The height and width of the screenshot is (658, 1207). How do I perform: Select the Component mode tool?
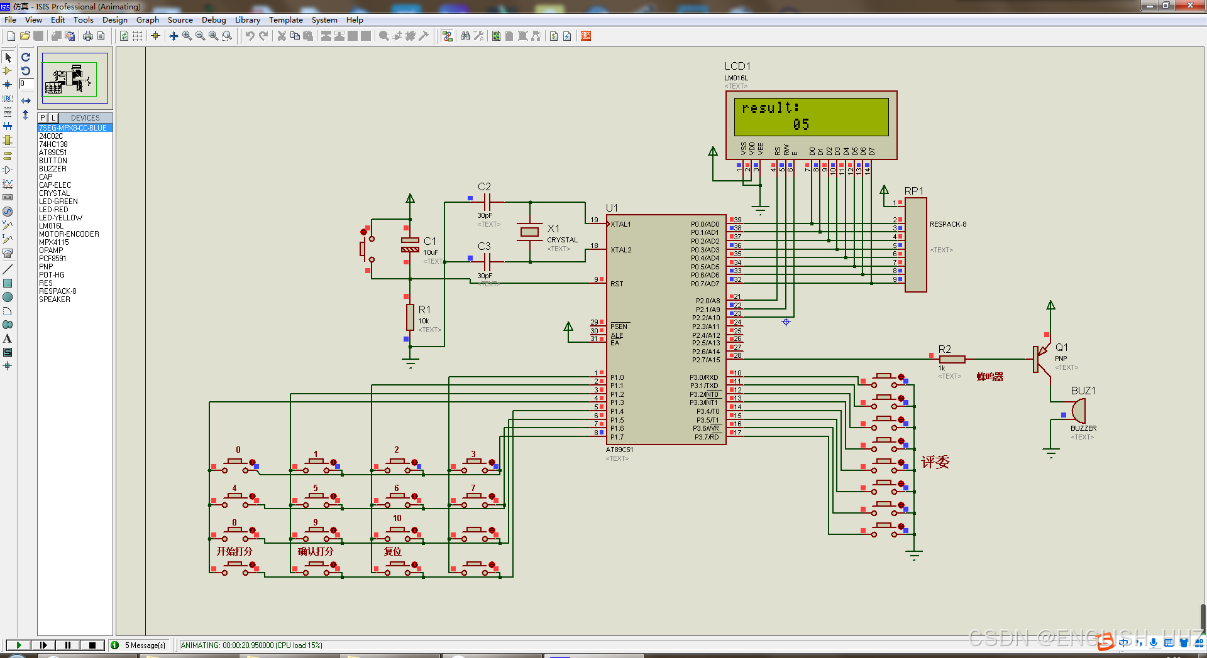8,71
